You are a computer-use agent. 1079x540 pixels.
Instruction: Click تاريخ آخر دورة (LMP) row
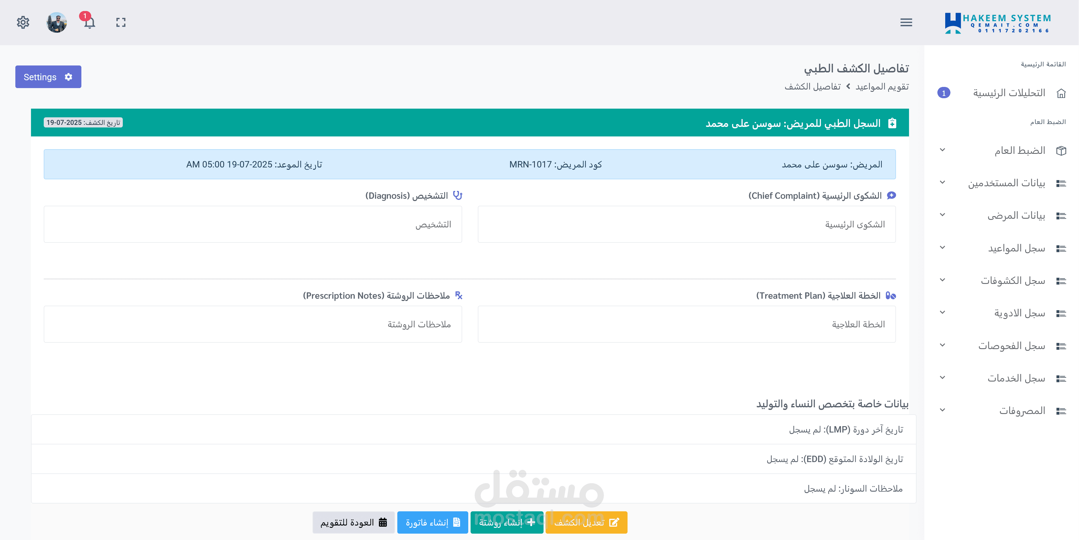click(473, 429)
